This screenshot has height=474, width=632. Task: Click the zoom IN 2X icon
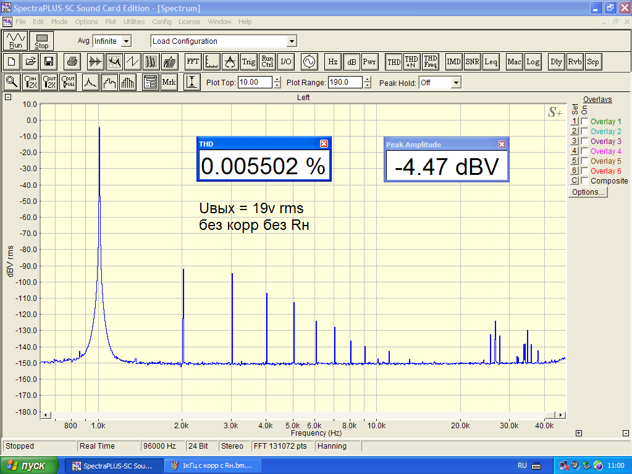tap(31, 82)
